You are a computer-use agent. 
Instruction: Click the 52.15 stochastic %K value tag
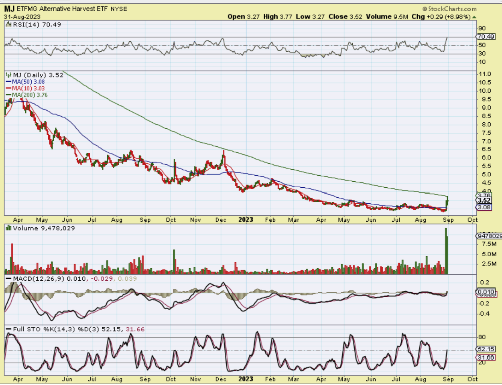[x=486, y=349]
